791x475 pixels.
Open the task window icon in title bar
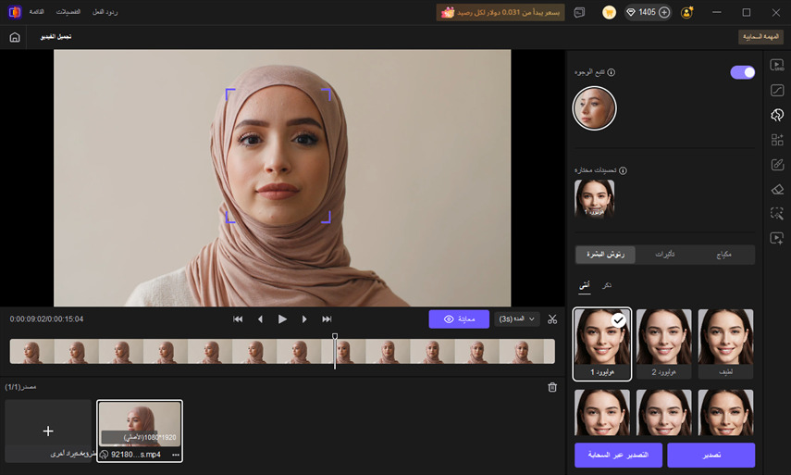[x=579, y=12]
